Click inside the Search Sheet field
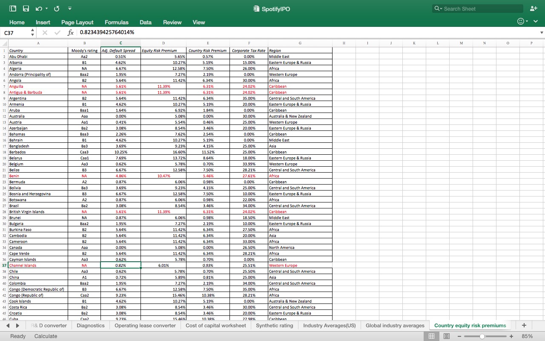Image resolution: width=545 pixels, height=341 pixels. coord(477,9)
